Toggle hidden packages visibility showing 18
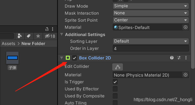 [x=50, y=36]
